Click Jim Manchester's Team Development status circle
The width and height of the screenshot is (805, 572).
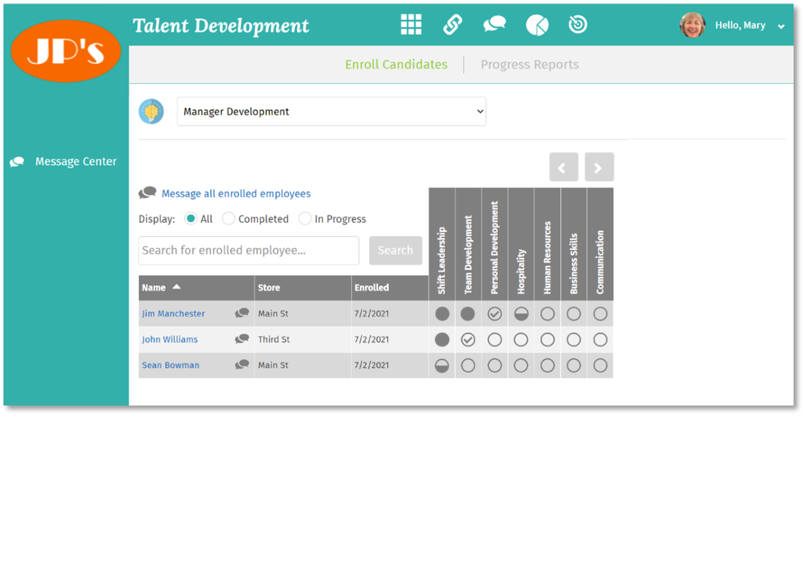coord(468,314)
